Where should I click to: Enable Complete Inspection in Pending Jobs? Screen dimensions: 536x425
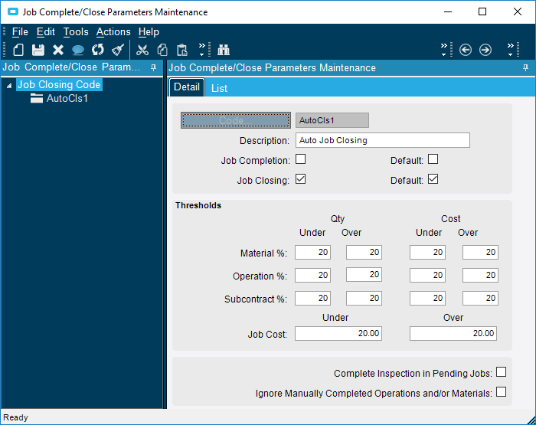pos(501,372)
